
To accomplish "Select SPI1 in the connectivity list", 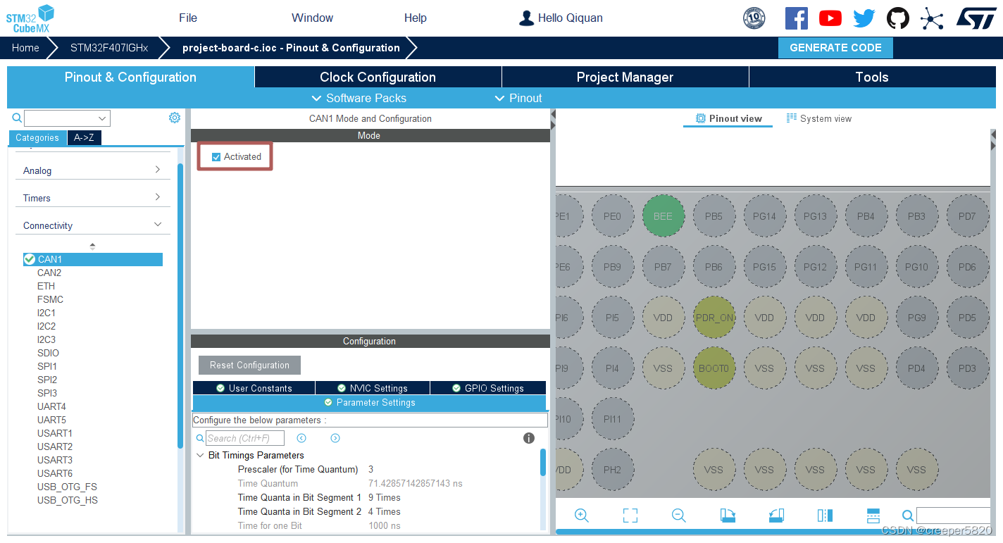I will coord(47,366).
